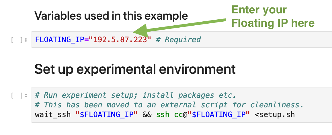Click the IP string "192.5.87.223"
Viewport: 332px width, 135px height.
pyautogui.click(x=120, y=40)
